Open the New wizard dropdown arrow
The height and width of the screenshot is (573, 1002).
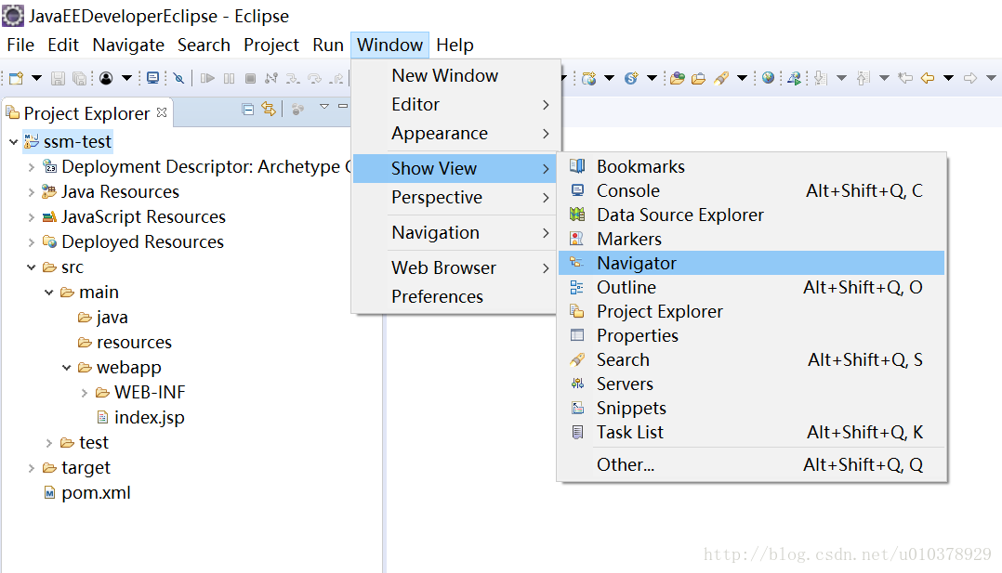tap(36, 79)
